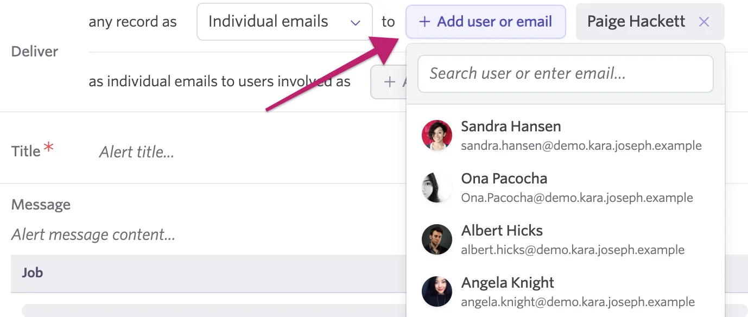Screen dimensions: 748x317
Task: Select Ona Pacocha from the user list
Action: [x=565, y=187]
